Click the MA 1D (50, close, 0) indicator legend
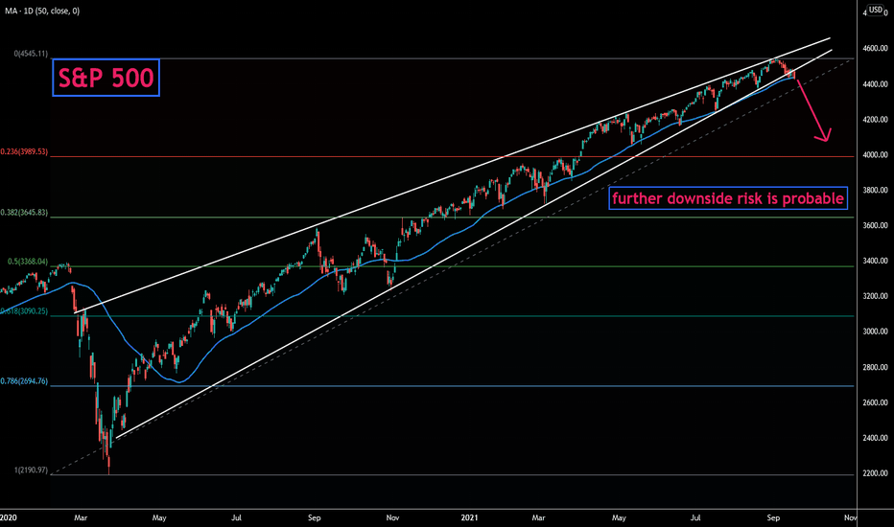Image resolution: width=894 pixels, height=527 pixels. pos(41,11)
